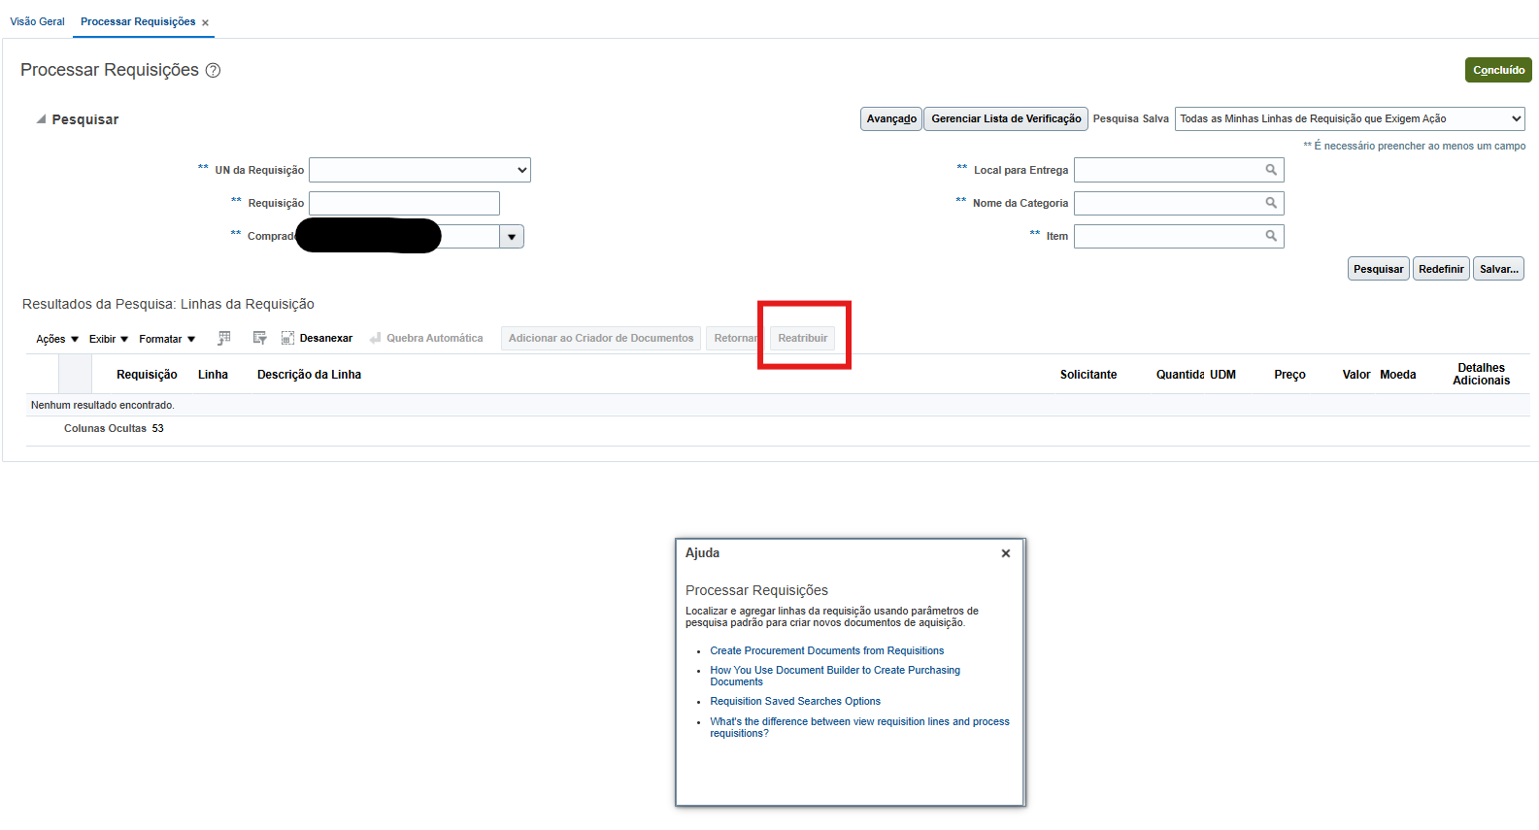Open the Ações menu
Screen dimensions: 1539x830
tap(57, 339)
